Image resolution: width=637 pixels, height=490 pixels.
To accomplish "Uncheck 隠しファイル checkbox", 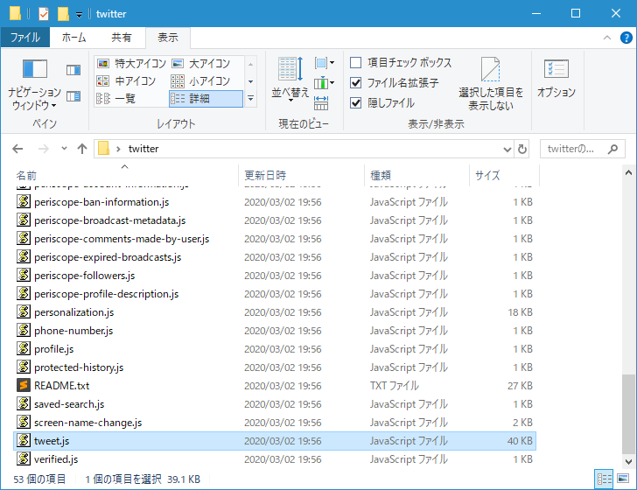I will point(356,102).
